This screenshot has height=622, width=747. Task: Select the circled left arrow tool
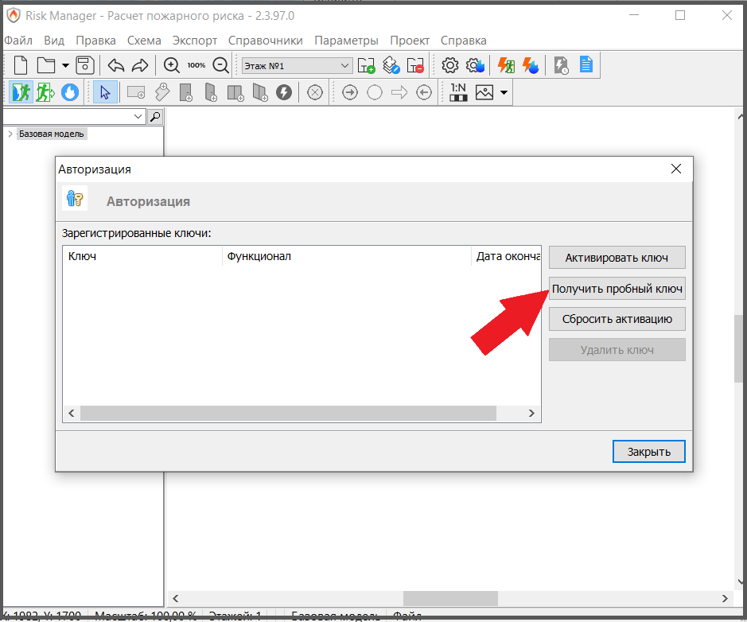pos(424,92)
